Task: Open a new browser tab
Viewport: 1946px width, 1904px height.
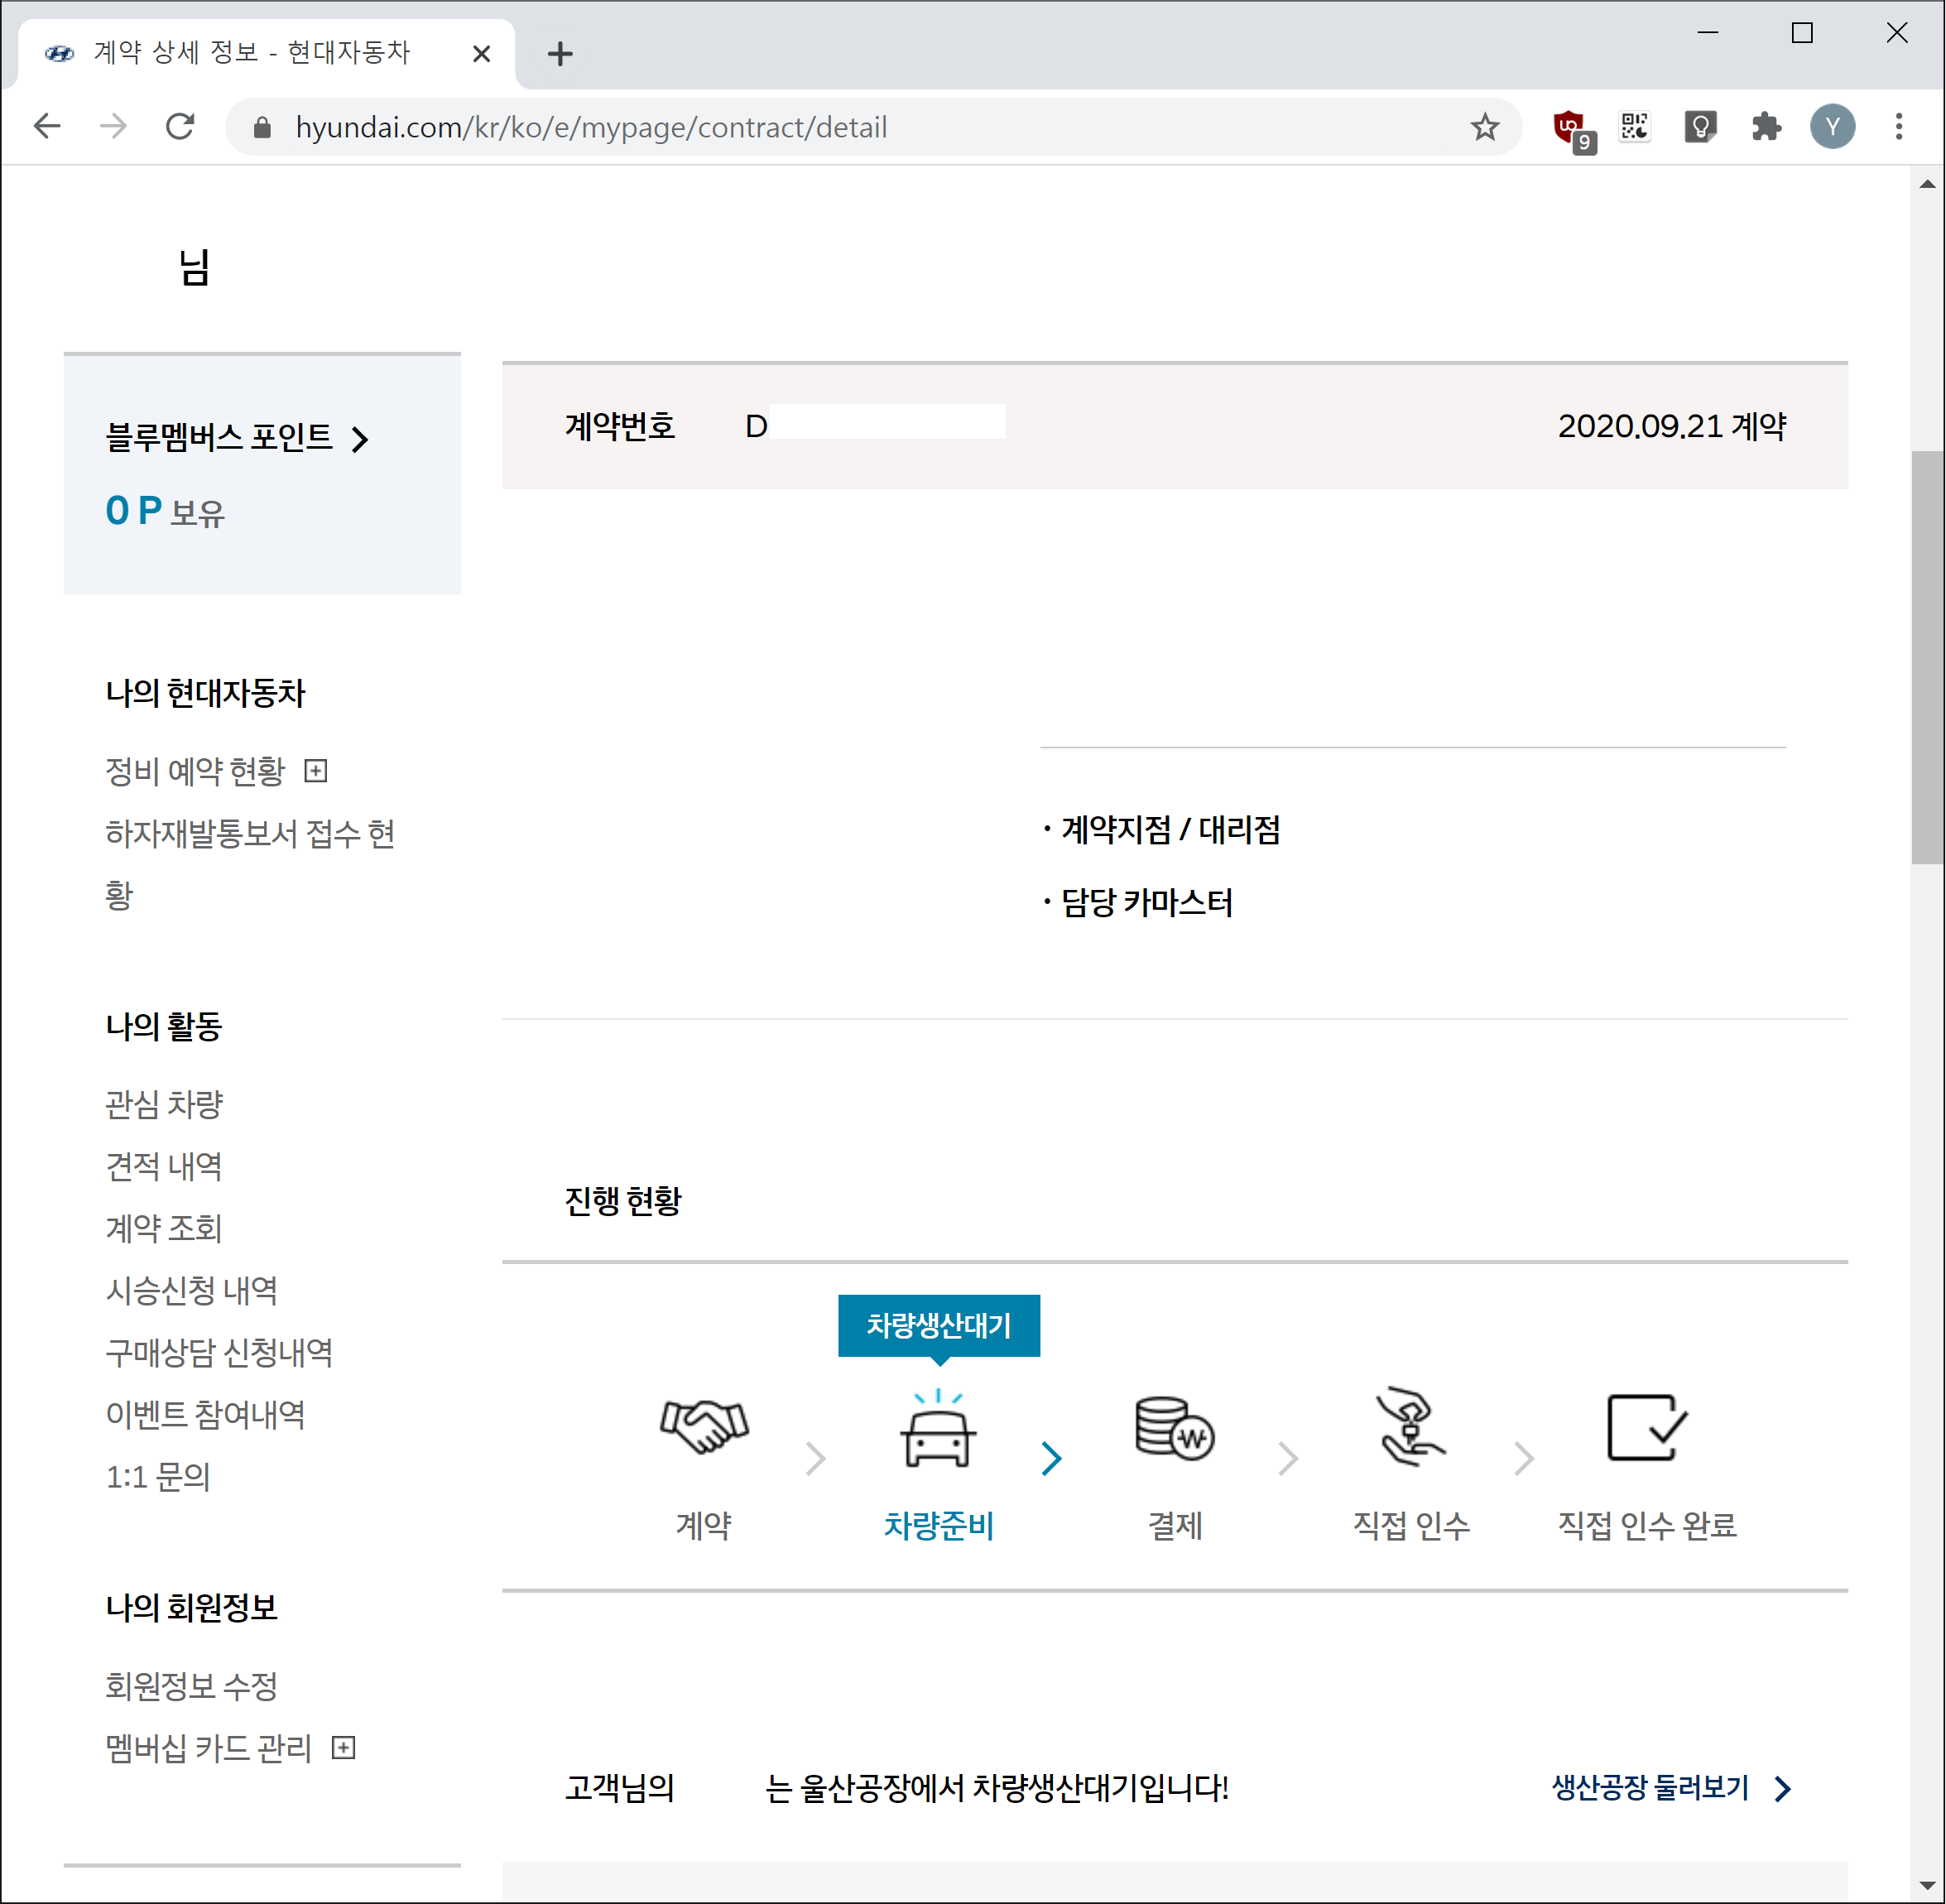Action: (x=560, y=54)
